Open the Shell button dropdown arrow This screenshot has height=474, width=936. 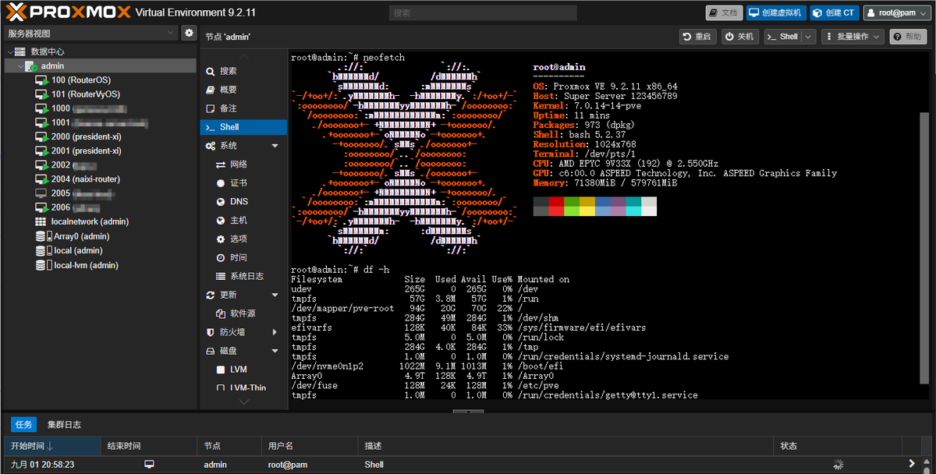(808, 37)
